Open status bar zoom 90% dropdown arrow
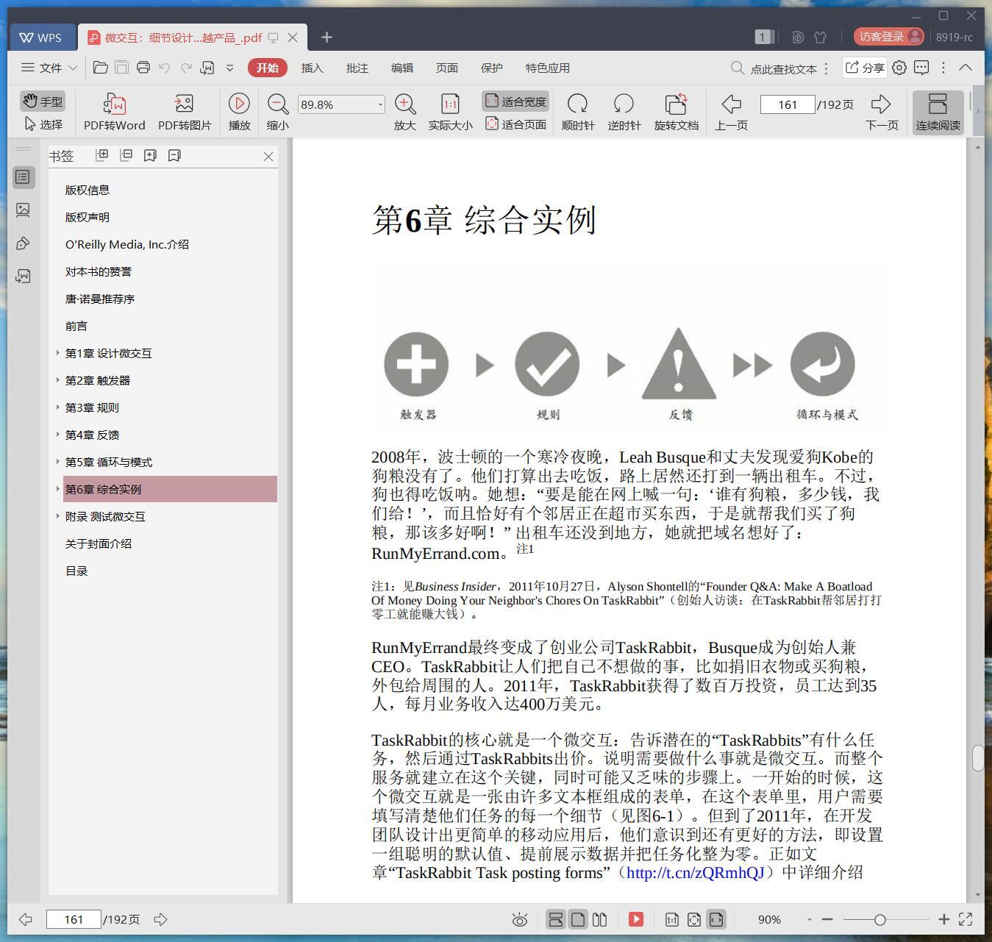The width and height of the screenshot is (992, 942). 809,919
